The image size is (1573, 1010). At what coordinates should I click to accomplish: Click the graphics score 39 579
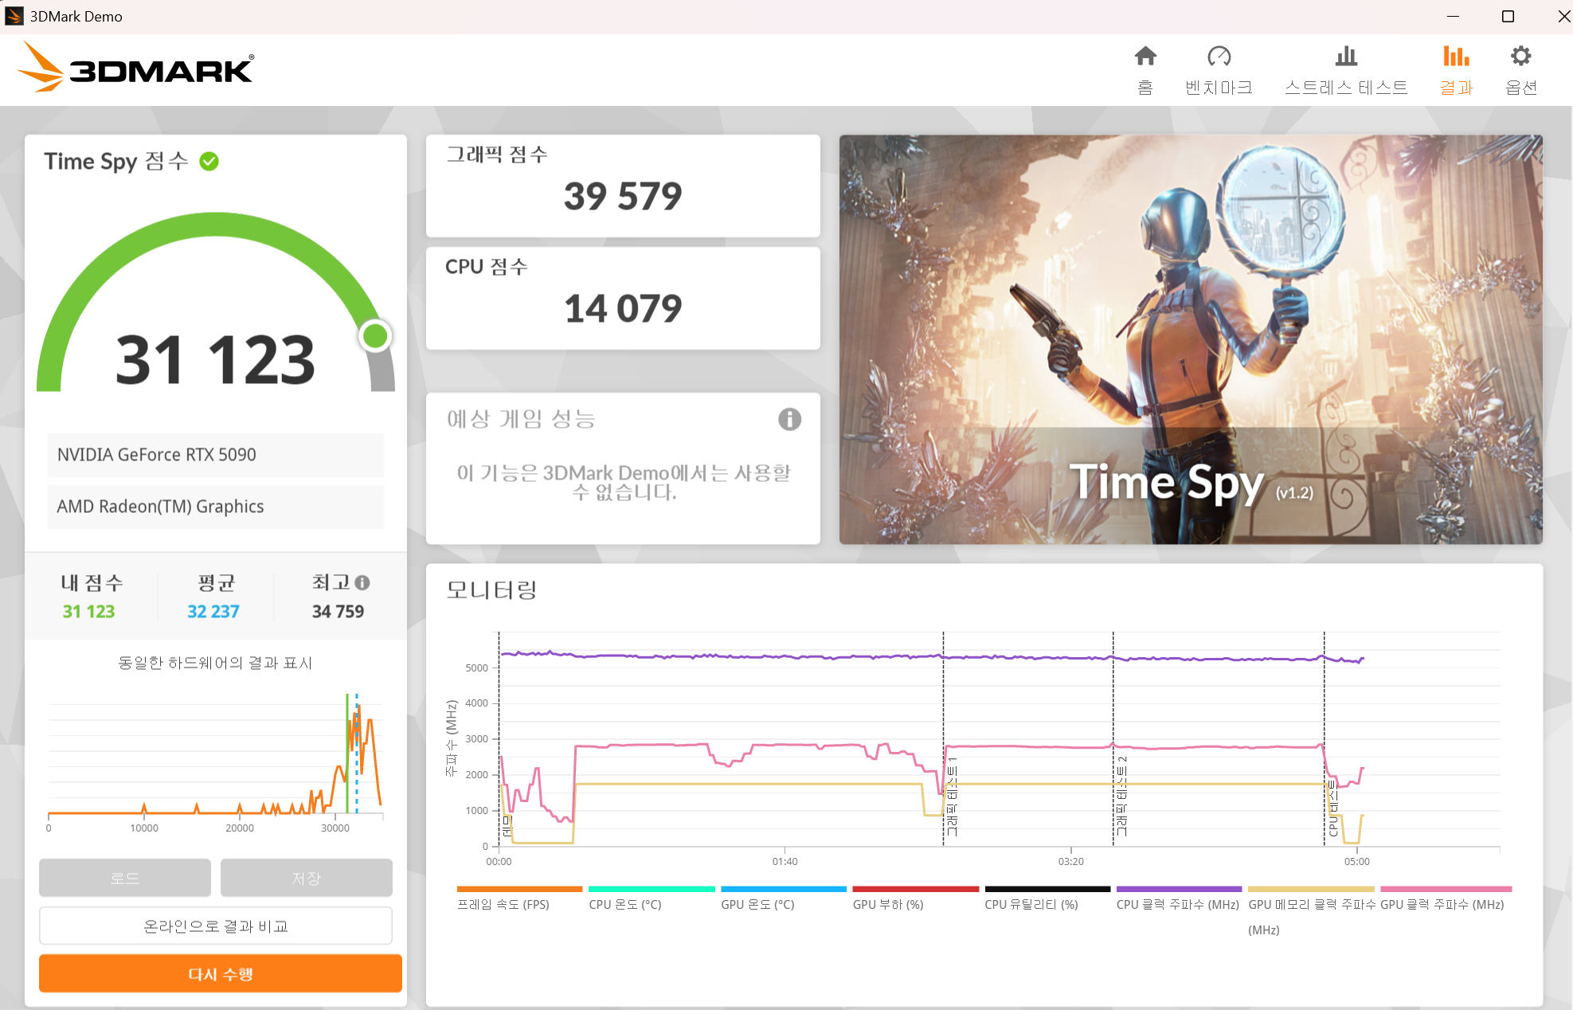coord(623,196)
